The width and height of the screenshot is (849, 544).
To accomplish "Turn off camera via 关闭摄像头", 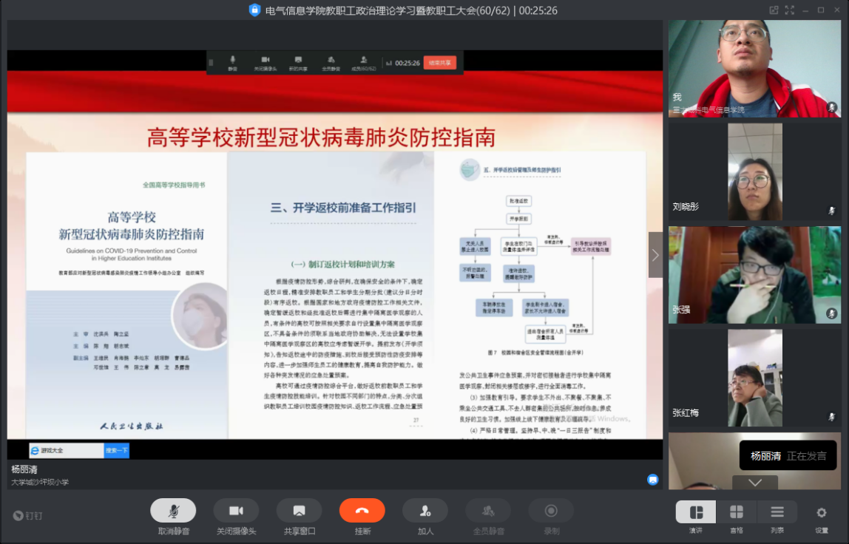I will click(x=236, y=511).
